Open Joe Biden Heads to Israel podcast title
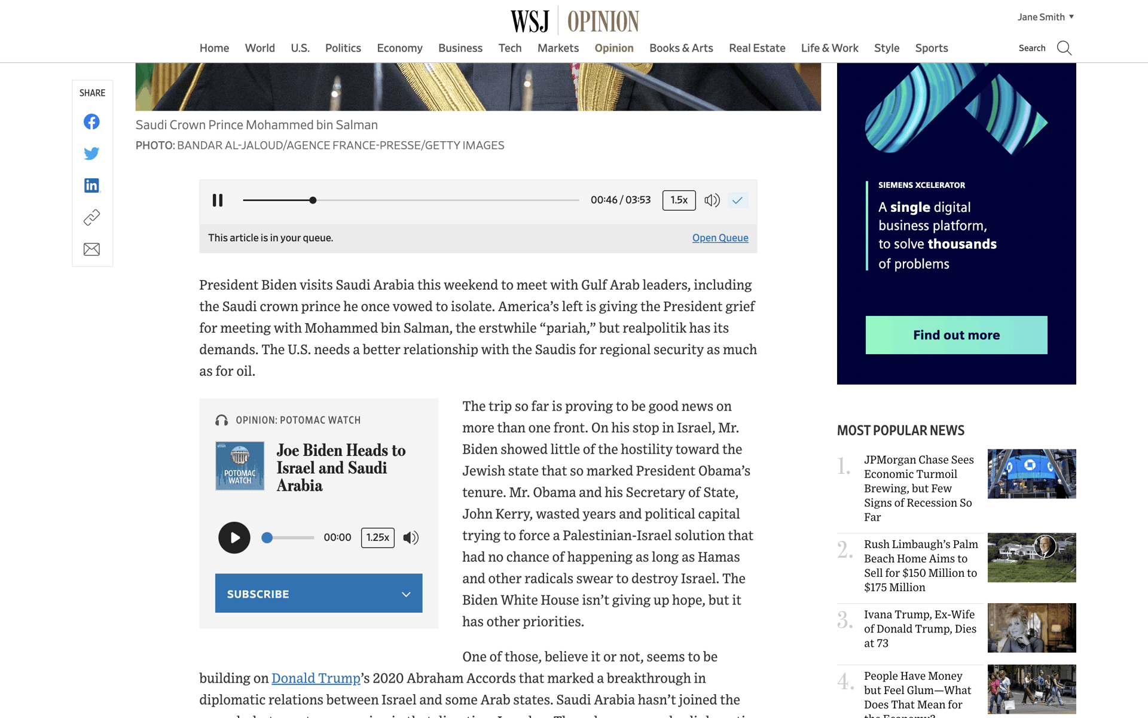1148x718 pixels. [341, 467]
